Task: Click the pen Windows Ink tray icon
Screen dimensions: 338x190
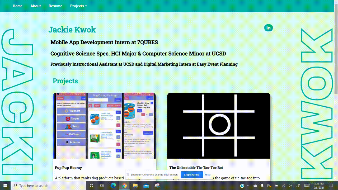Action: (x=298, y=186)
